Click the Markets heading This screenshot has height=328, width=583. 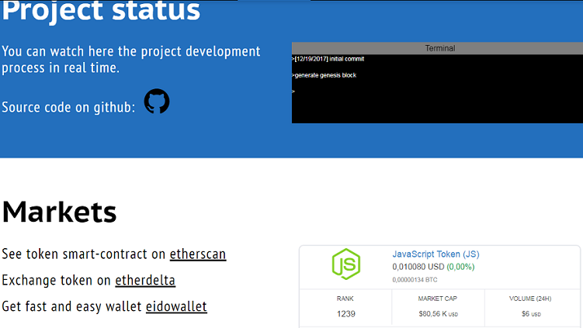click(x=60, y=212)
